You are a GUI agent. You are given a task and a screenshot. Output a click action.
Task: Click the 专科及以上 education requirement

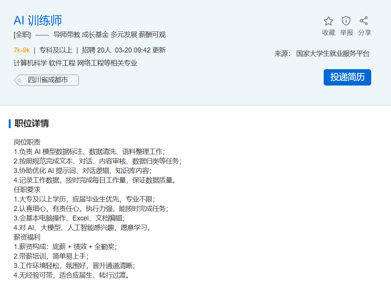pos(56,50)
